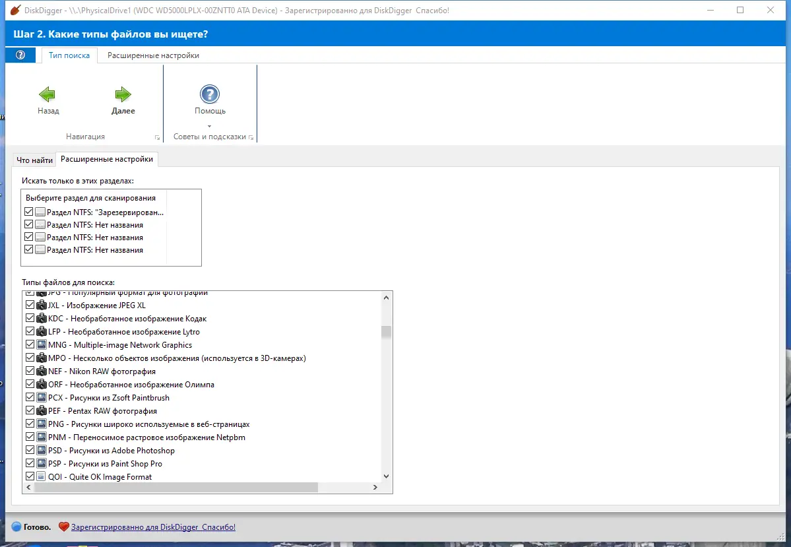This screenshot has height=547, width=791.
Task: Go back with the green Назад arrow
Action: pos(47,94)
